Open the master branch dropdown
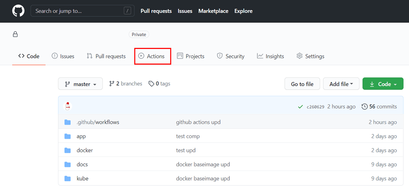The image size is (409, 192). (80, 84)
